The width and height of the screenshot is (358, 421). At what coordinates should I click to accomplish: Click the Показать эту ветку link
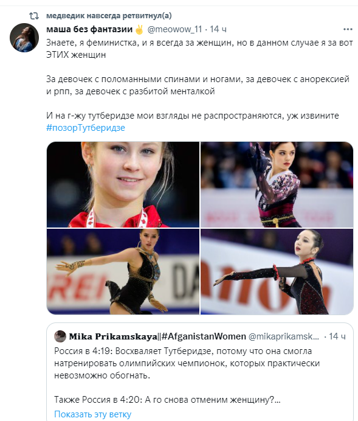[x=92, y=414]
